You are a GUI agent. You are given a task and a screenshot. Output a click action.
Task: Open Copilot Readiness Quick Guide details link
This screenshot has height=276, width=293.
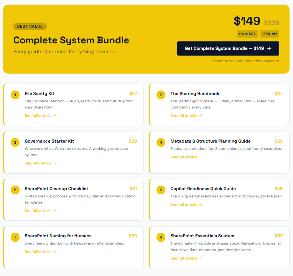coord(186,205)
